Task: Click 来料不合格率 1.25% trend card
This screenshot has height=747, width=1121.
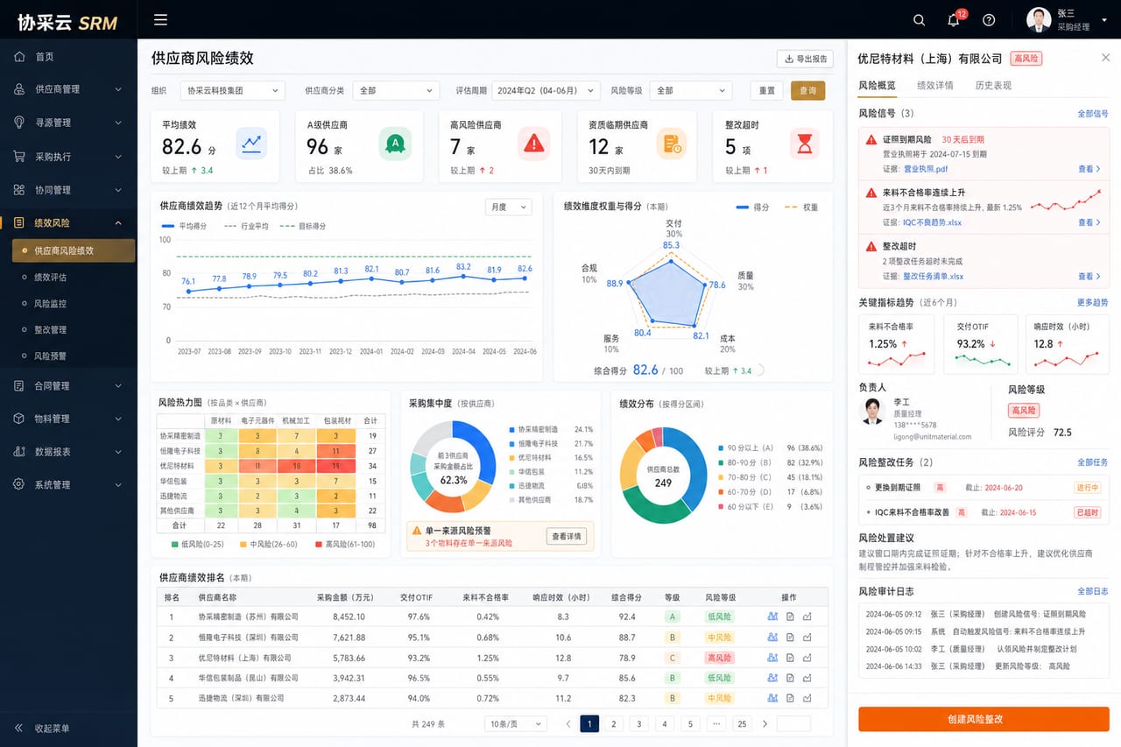Action: pos(897,344)
